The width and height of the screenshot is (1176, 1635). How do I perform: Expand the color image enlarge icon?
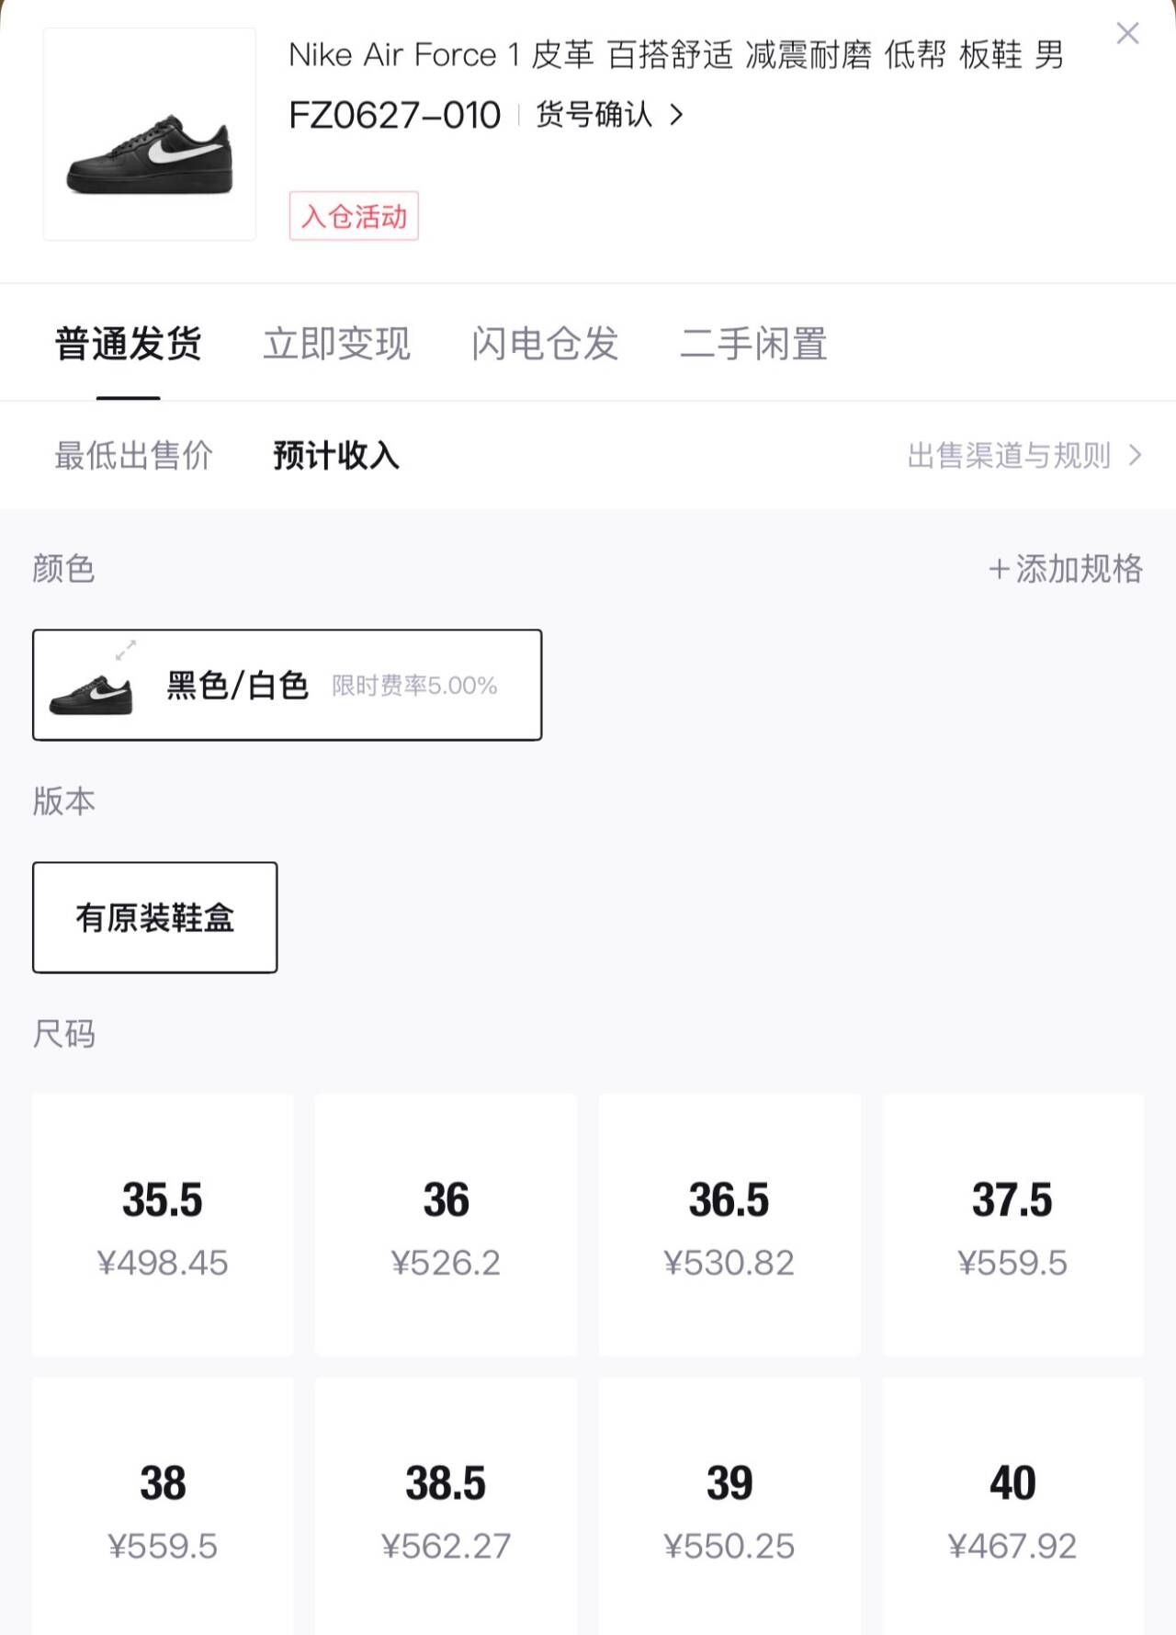(126, 650)
